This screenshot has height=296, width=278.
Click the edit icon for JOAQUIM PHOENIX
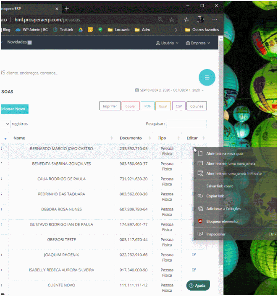tap(194, 254)
